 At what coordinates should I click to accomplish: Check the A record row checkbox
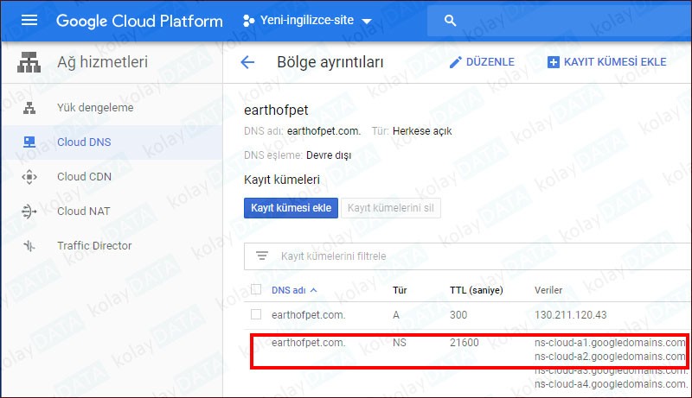pos(256,314)
